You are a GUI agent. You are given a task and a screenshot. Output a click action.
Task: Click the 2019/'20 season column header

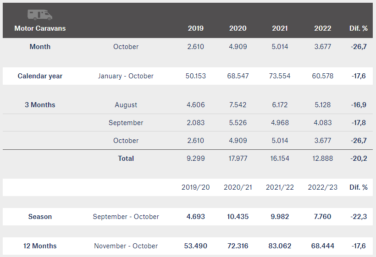[x=195, y=187]
